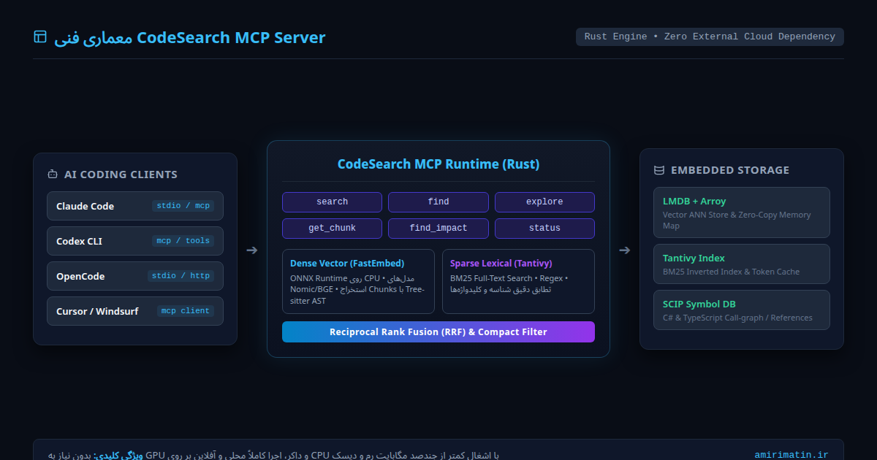Image resolution: width=877 pixels, height=460 pixels.
Task: Select the find_impact tool button
Action: [438, 228]
